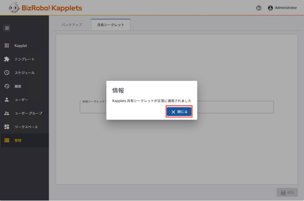Screen dimensions: 304x201
Task: Click the 履歴 history icon
Action: pos(7,86)
